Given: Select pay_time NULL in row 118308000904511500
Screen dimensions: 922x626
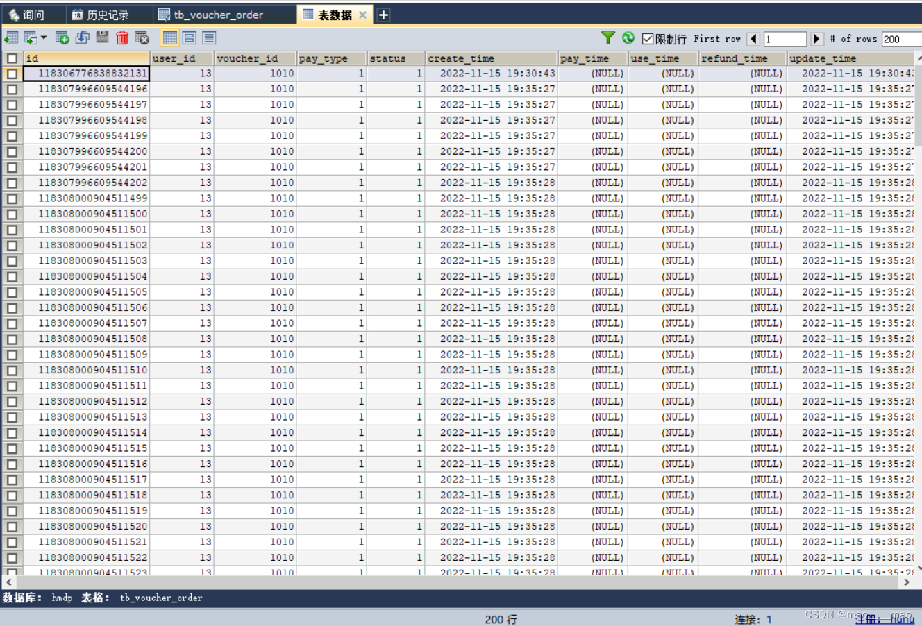Looking at the screenshot, I should [593, 214].
